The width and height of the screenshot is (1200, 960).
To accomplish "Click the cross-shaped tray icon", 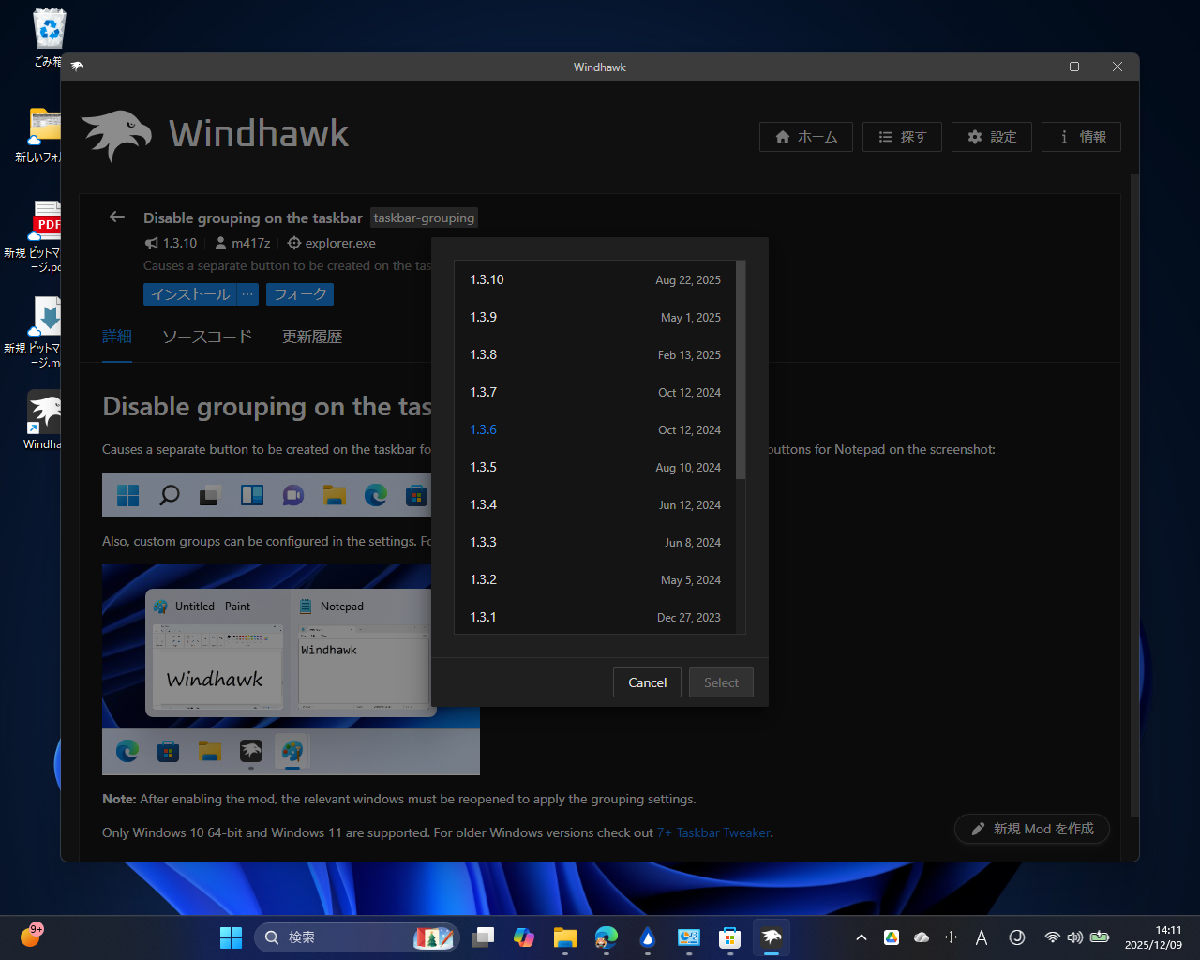I will pyautogui.click(x=952, y=937).
